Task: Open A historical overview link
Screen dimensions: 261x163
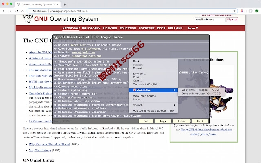Action: [x=41, y=58]
